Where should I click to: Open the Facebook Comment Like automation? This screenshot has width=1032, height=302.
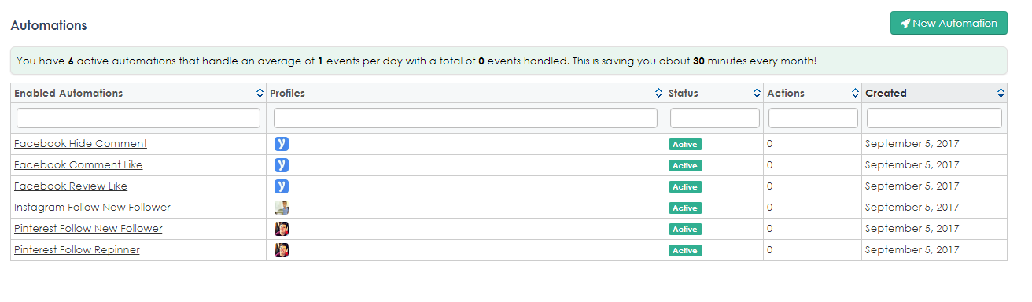79,165
